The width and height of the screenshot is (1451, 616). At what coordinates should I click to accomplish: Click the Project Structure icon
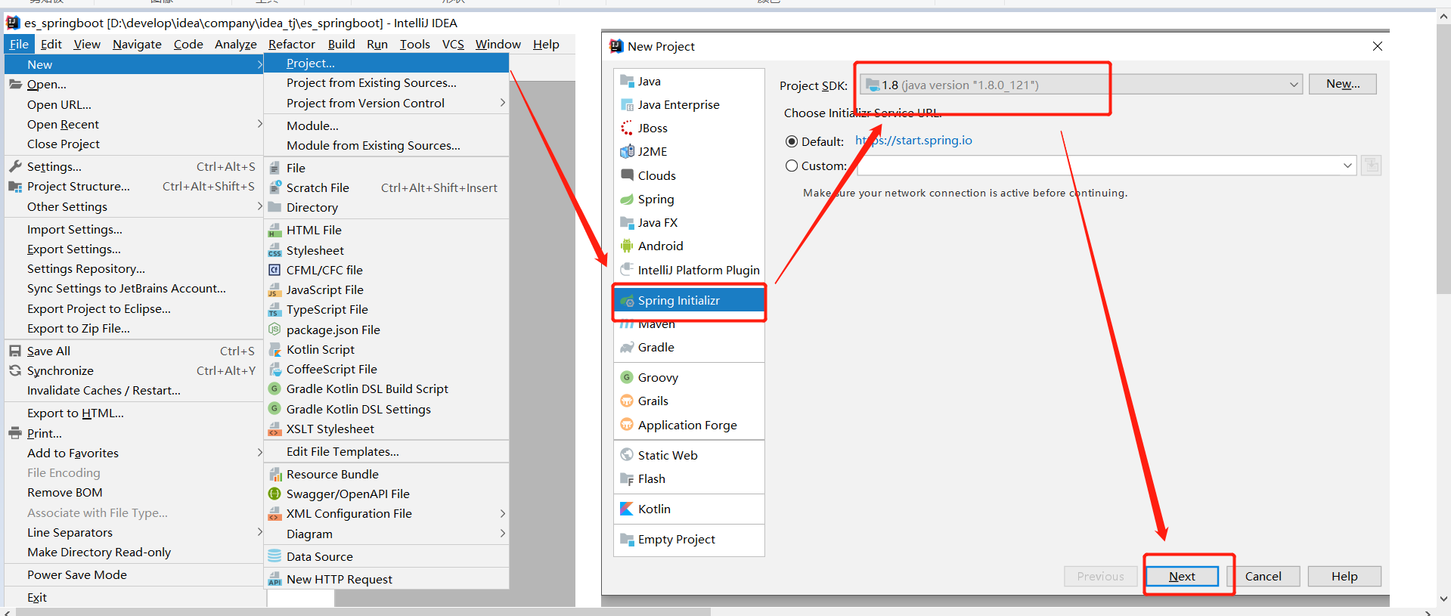click(15, 186)
